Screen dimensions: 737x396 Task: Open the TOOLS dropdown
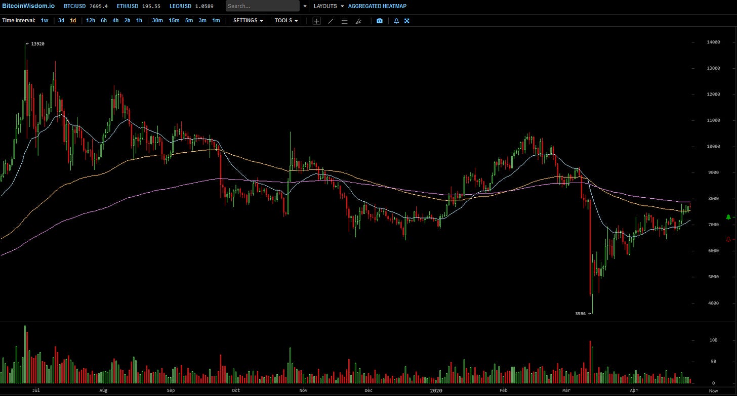(x=286, y=21)
